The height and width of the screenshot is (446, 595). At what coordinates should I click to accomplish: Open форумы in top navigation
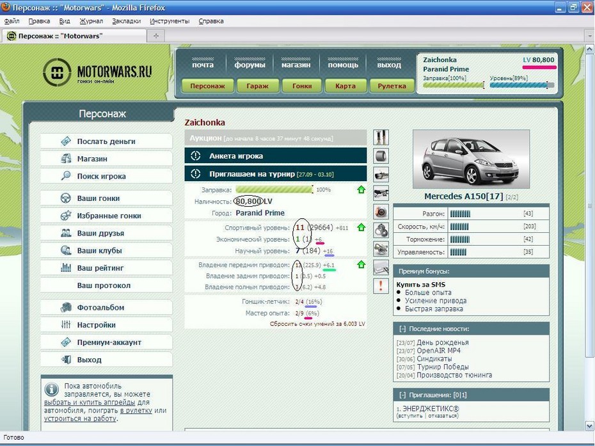pyautogui.click(x=250, y=65)
